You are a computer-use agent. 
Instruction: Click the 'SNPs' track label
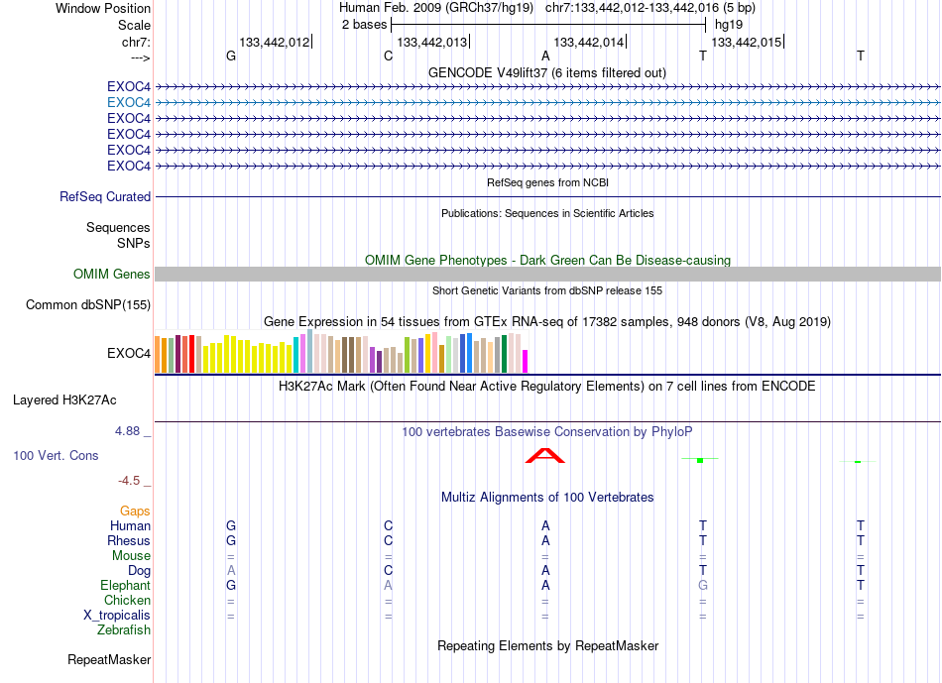click(134, 243)
